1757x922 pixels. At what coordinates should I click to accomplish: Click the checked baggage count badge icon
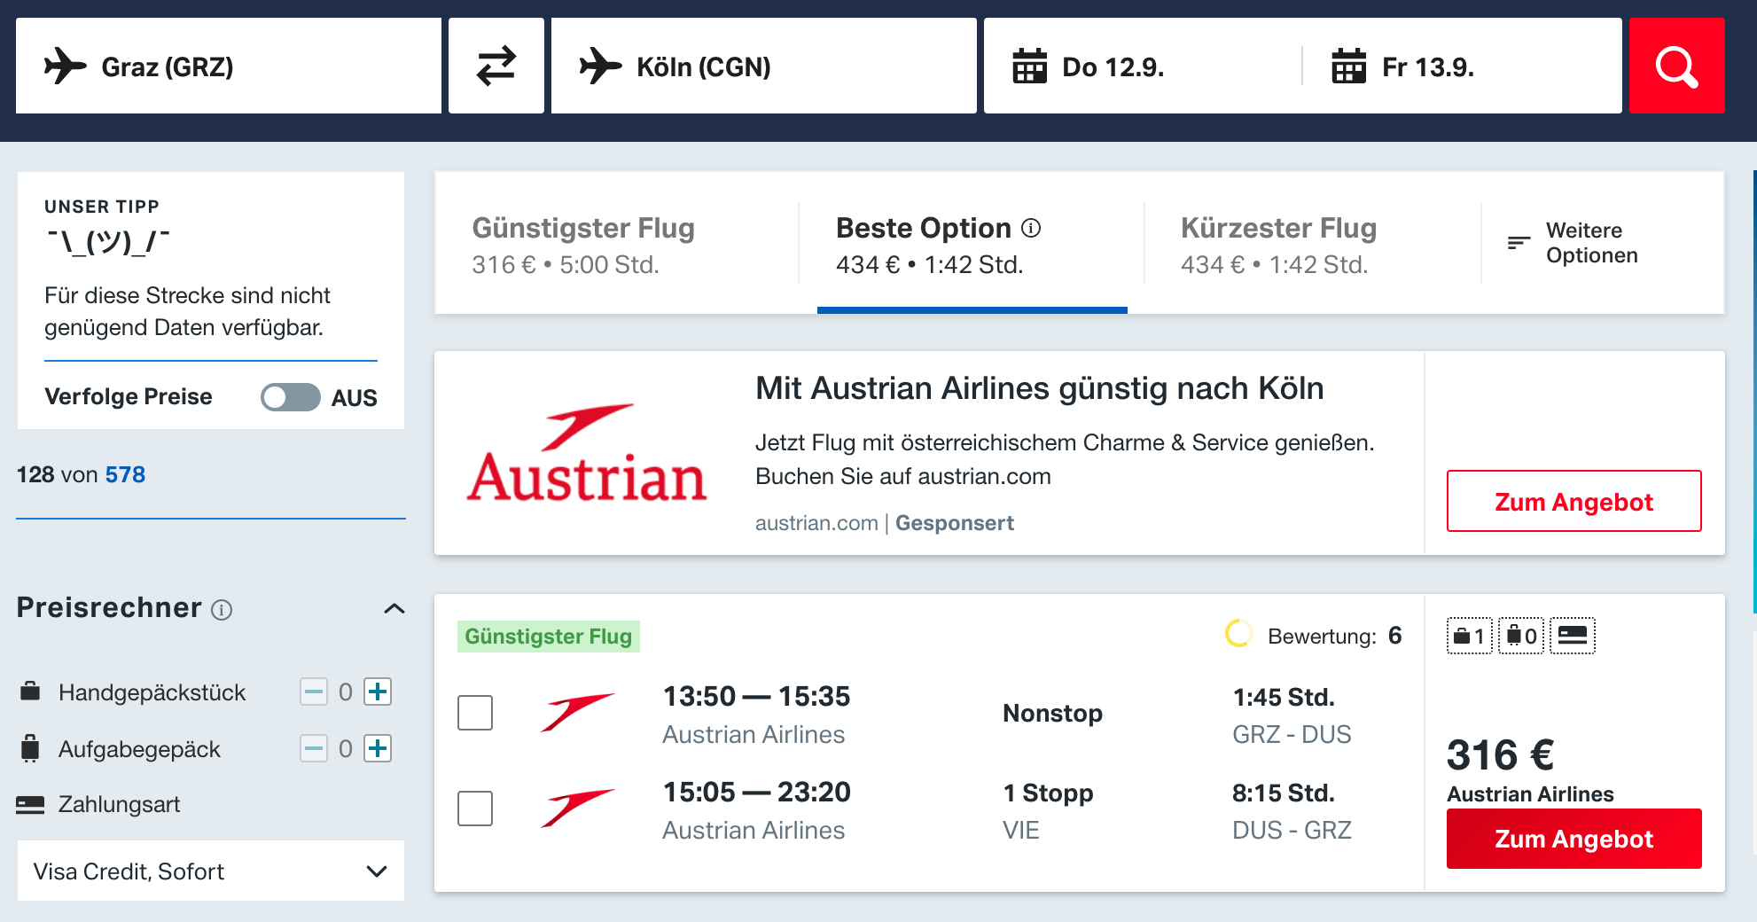click(1521, 636)
